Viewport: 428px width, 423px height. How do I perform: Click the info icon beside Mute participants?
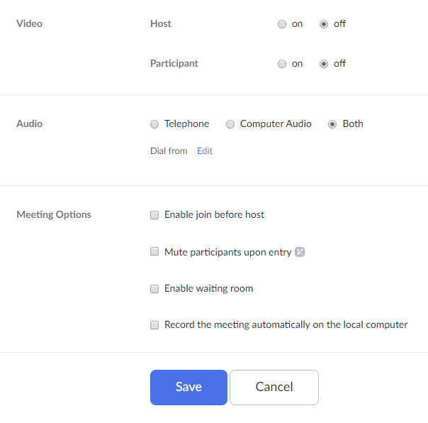300,252
